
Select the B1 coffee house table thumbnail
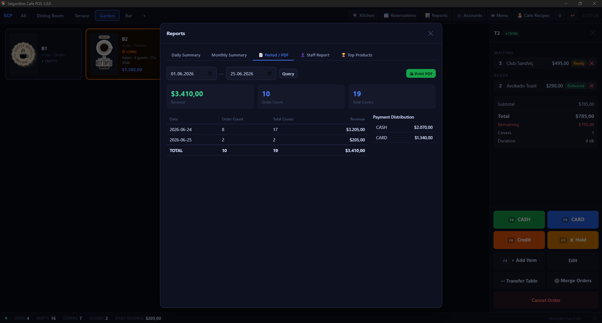24,54
